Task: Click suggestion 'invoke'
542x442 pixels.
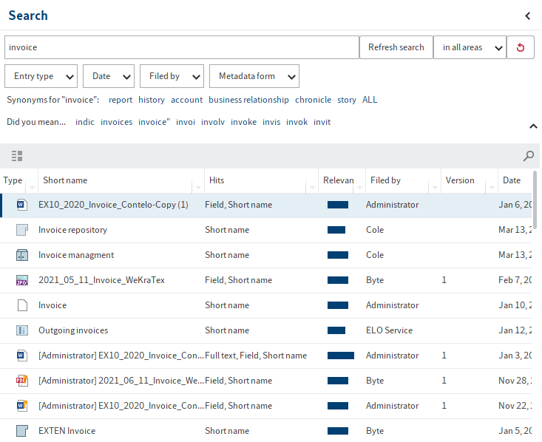Action: pyautogui.click(x=244, y=122)
